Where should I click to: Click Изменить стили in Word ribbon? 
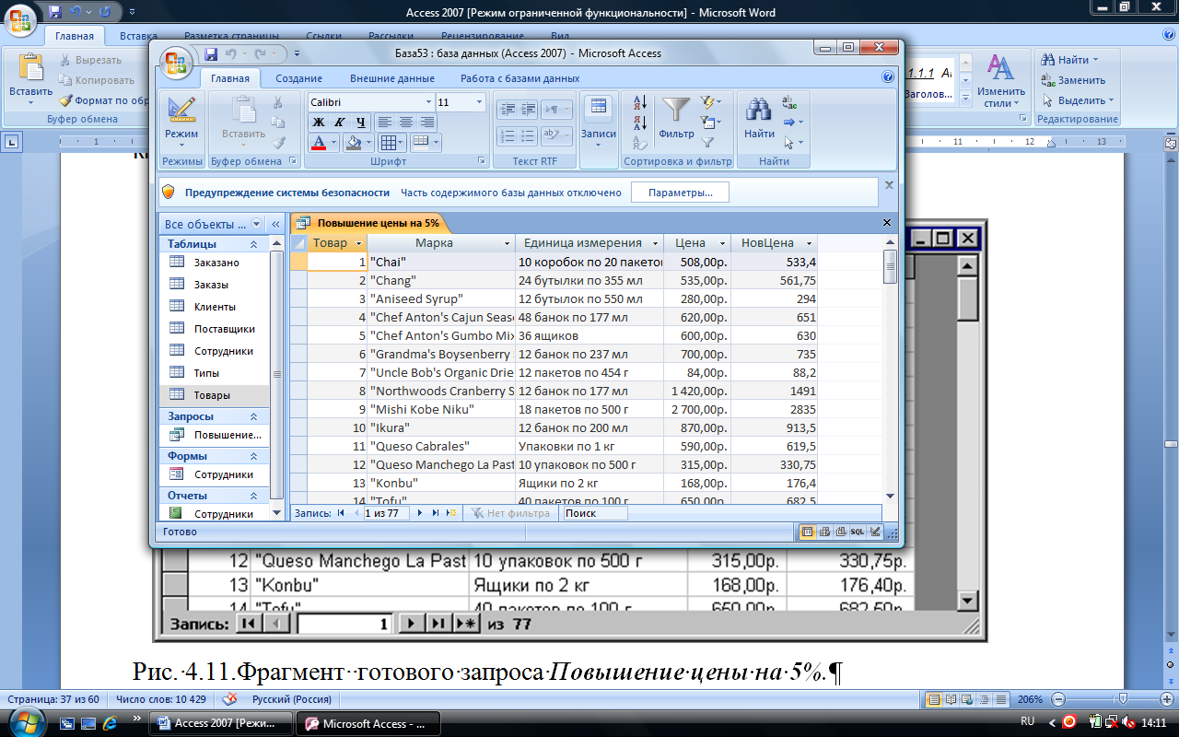1001,80
